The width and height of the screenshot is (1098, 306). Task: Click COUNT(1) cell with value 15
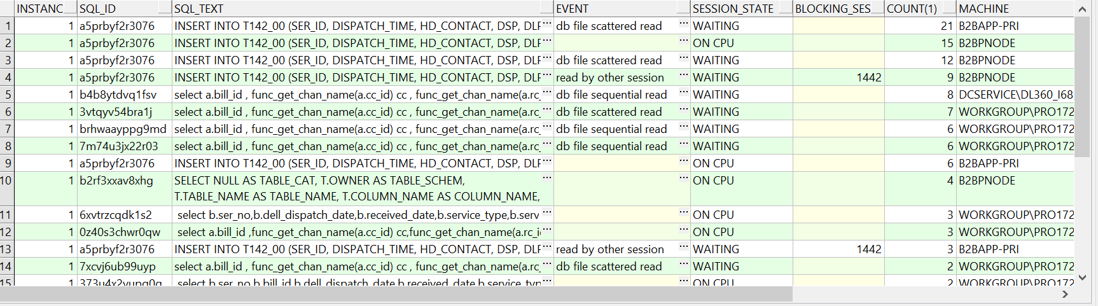point(921,43)
